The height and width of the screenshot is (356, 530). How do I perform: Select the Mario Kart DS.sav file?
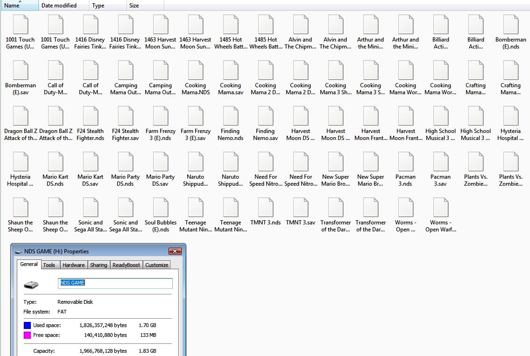coord(90,169)
